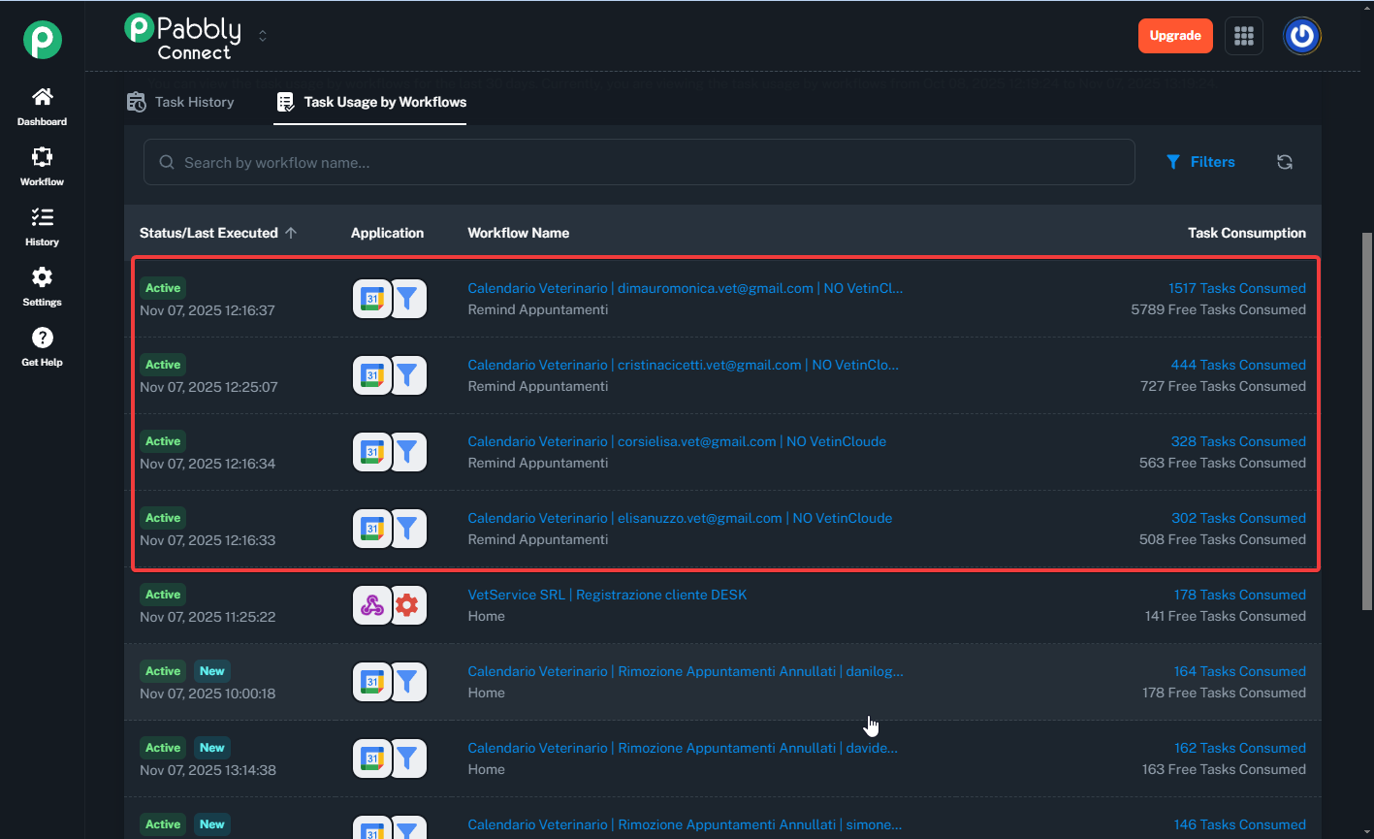Screen dimensions: 1374x839
Task: Open the Dashboard home icon in sidebar
Action: click(x=42, y=98)
